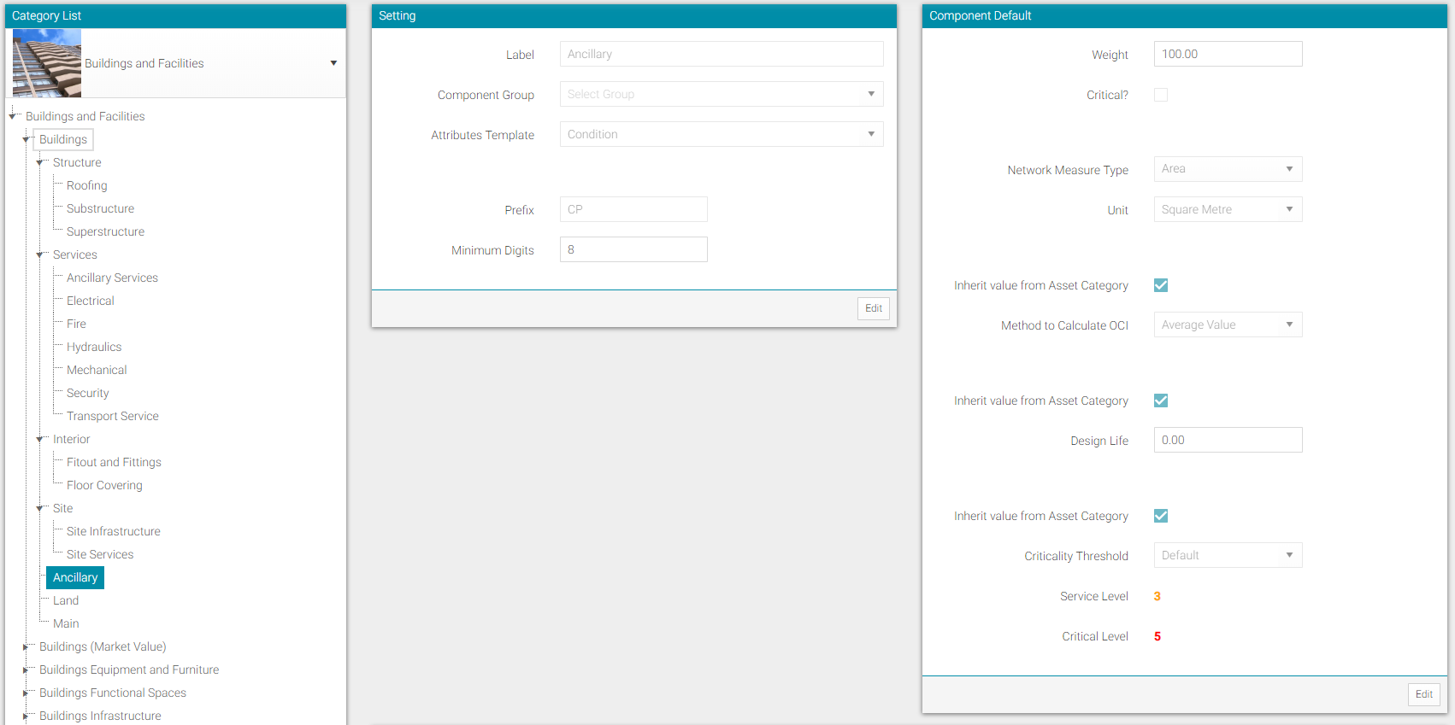
Task: Toggle inherit checkbox above Criticality Threshold
Action: point(1161,516)
